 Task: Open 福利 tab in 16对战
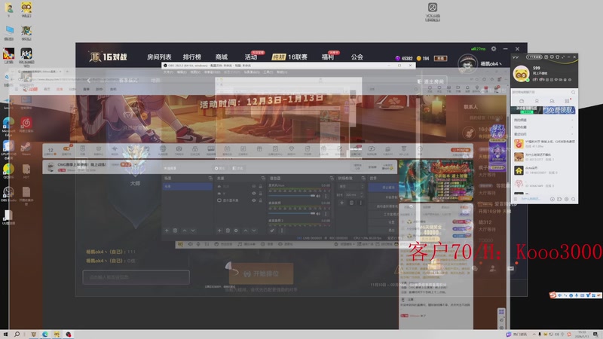pos(328,57)
